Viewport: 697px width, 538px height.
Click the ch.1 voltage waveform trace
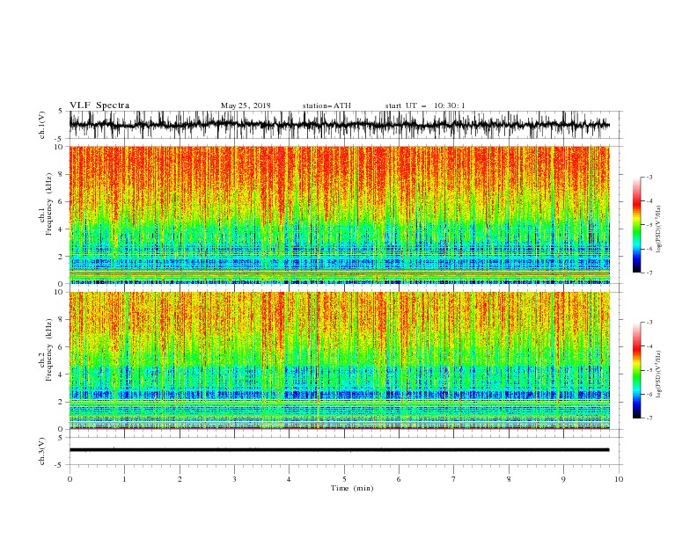340,125
